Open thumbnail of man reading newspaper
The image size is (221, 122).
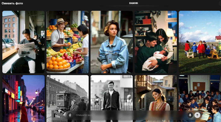[x=23, y=42]
